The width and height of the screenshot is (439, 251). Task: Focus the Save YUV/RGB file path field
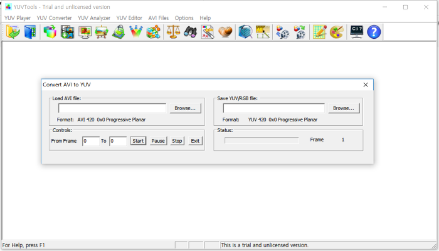274,108
